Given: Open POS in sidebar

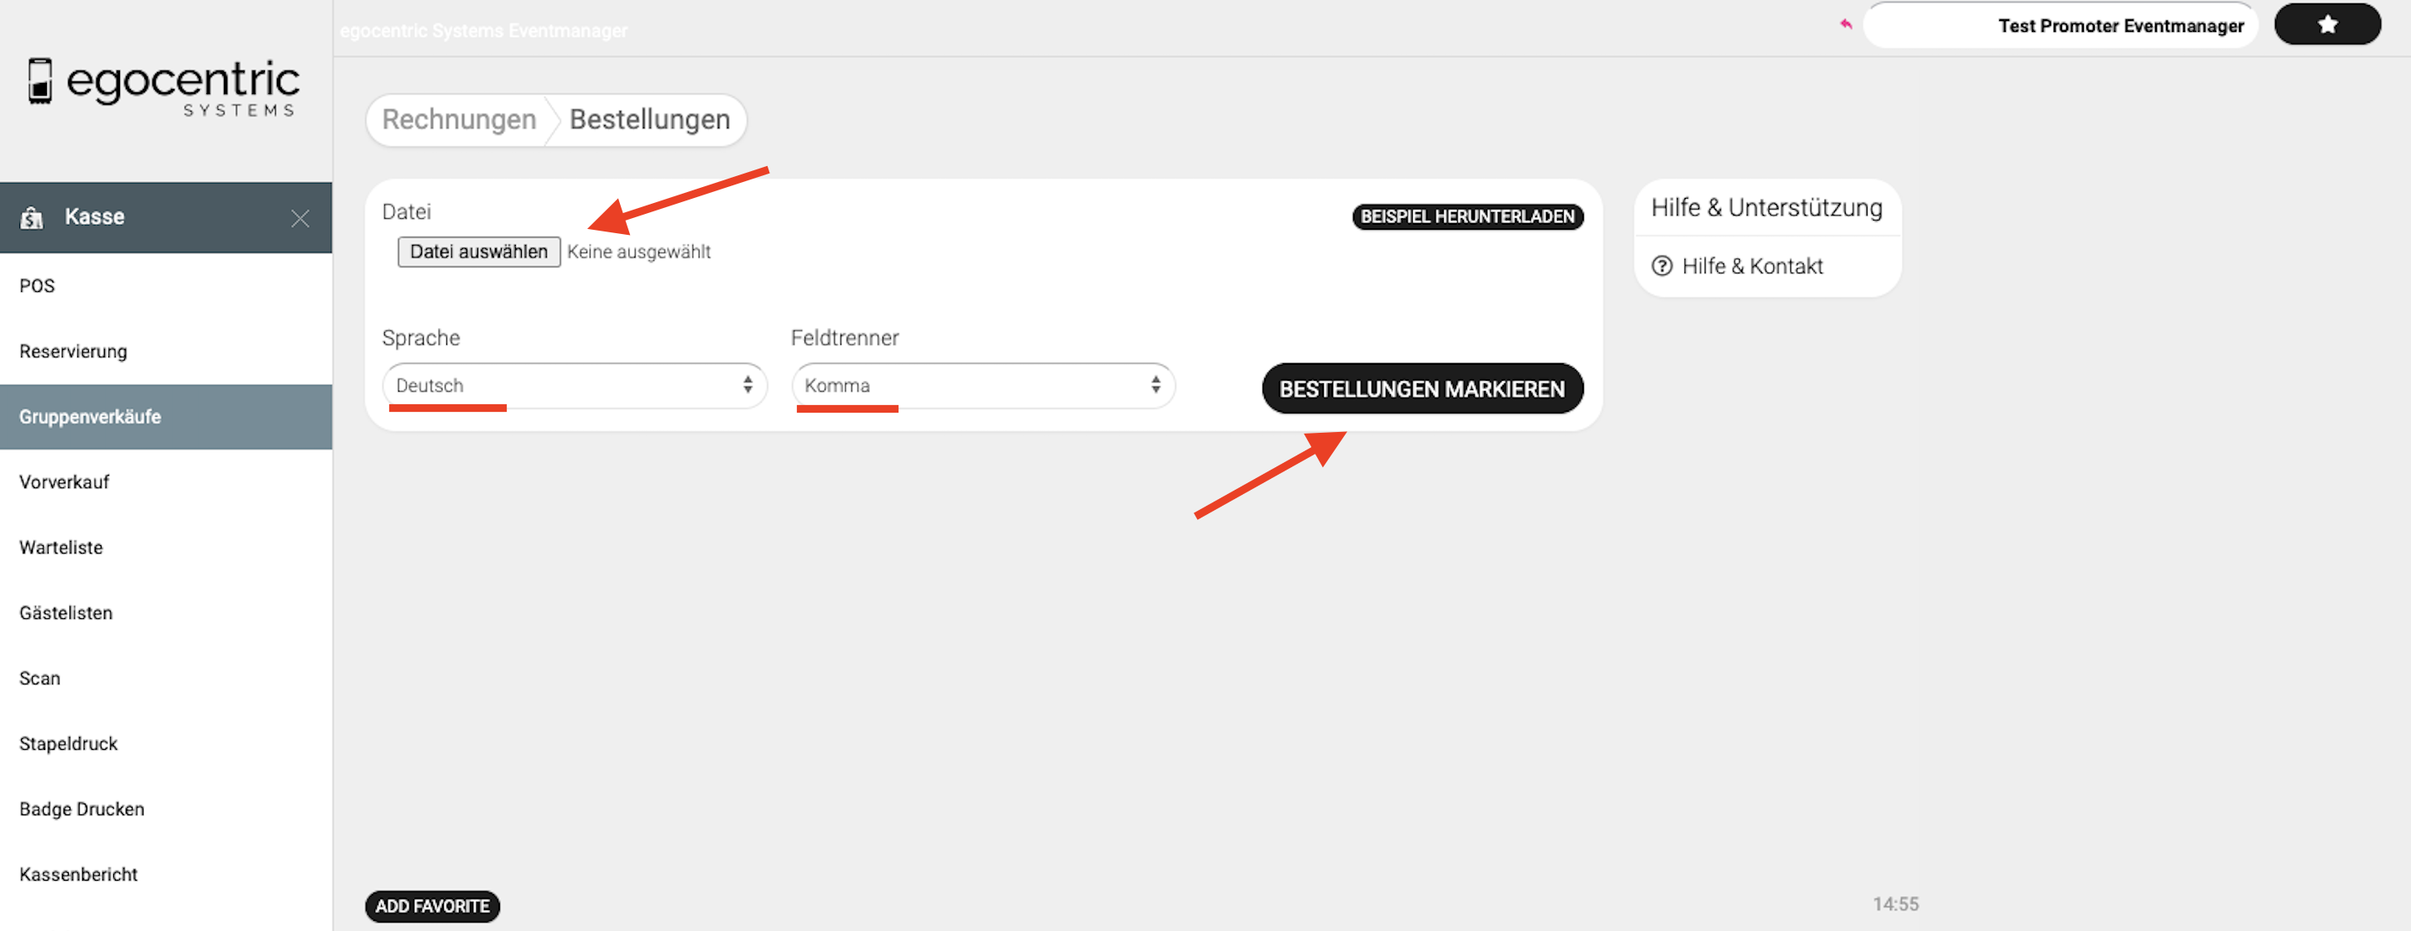Looking at the screenshot, I should [38, 286].
